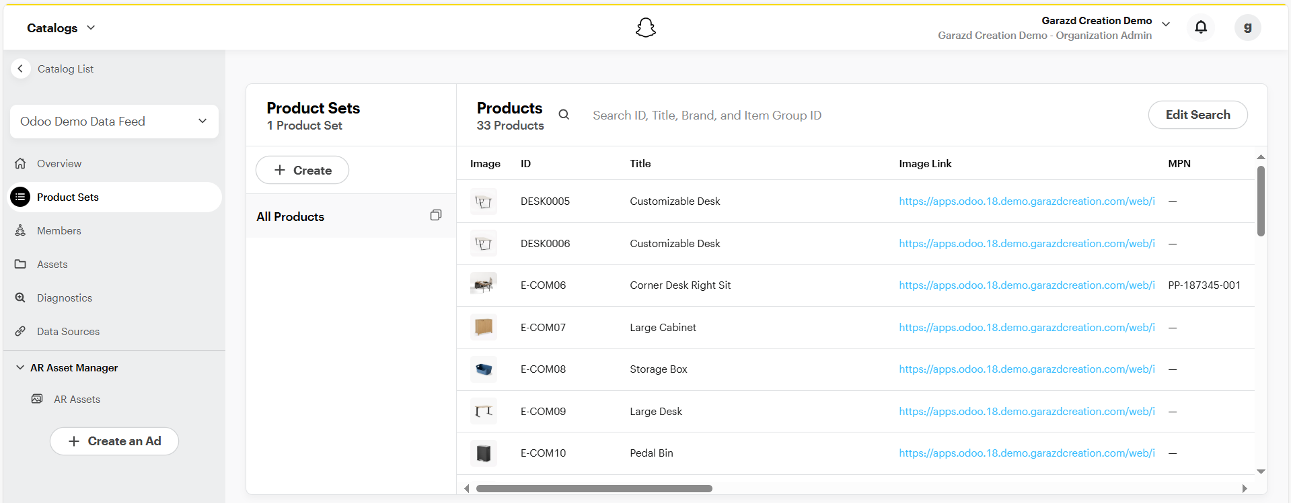Open the notifications bell
The image size is (1291, 503).
(x=1201, y=28)
